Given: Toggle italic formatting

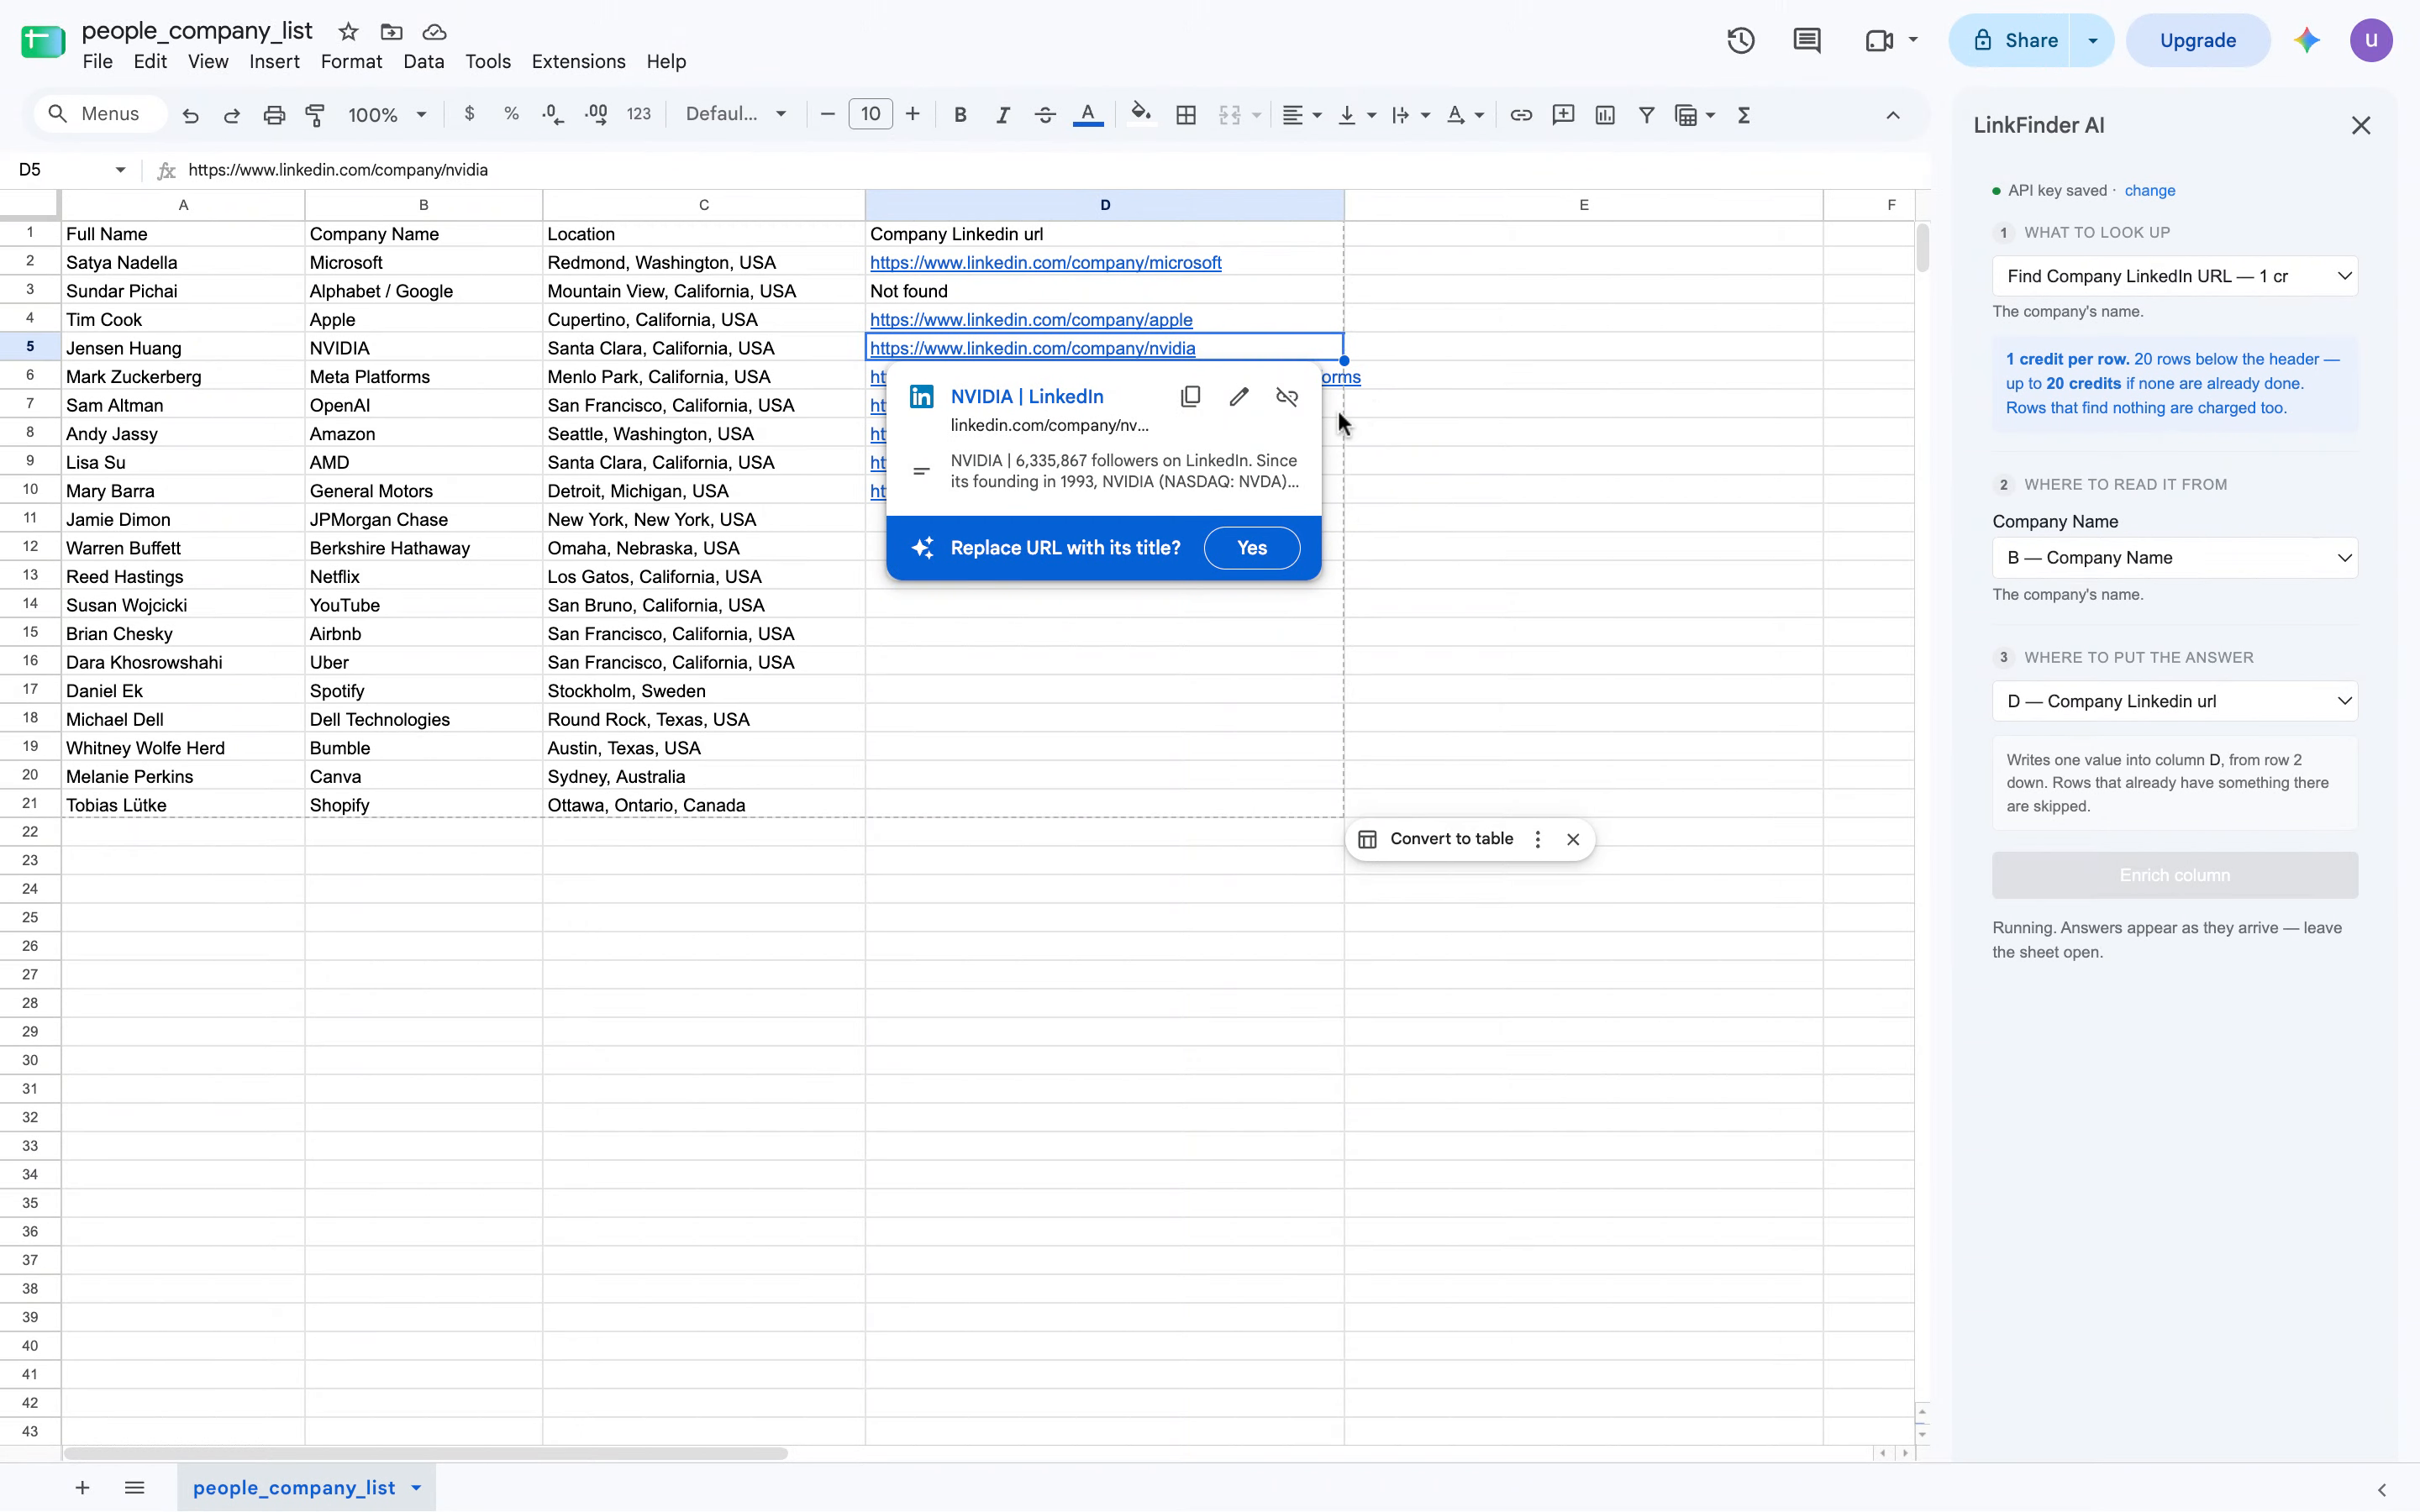Looking at the screenshot, I should tap(1002, 115).
